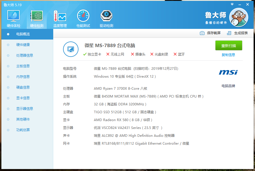
Task: Close the 鲁大师 window
Action: click(x=247, y=4)
